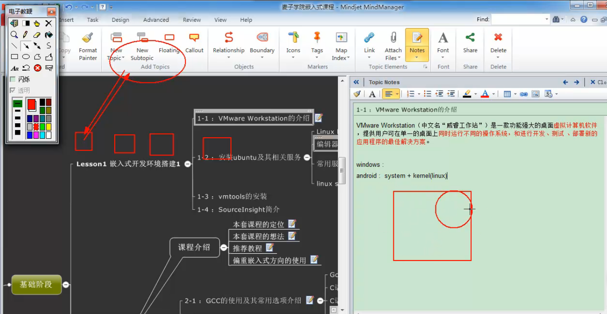Image resolution: width=607 pixels, height=314 pixels.
Task: Open the Review ribbon tab
Action: (x=192, y=19)
